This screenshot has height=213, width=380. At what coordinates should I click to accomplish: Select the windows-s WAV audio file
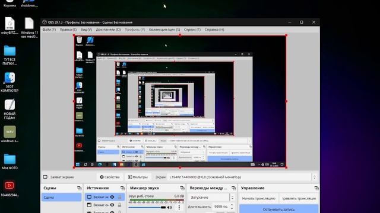[9, 134]
